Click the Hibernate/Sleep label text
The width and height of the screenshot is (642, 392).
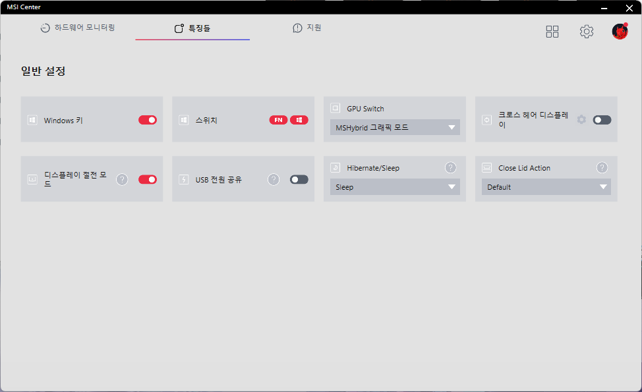[373, 168]
